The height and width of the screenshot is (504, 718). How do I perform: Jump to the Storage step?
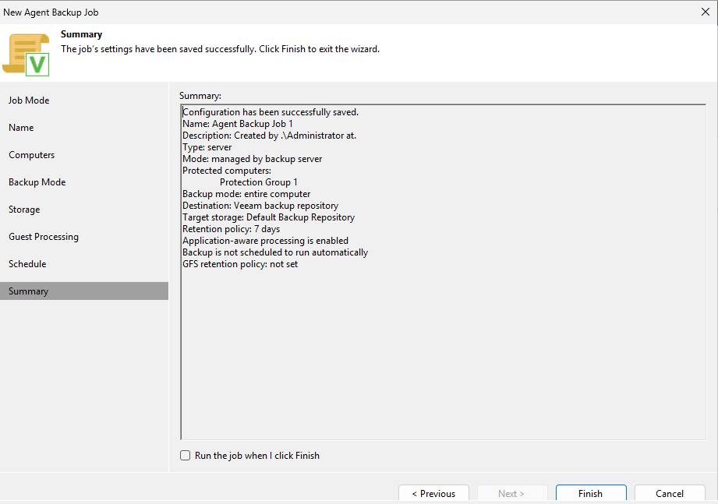click(24, 210)
